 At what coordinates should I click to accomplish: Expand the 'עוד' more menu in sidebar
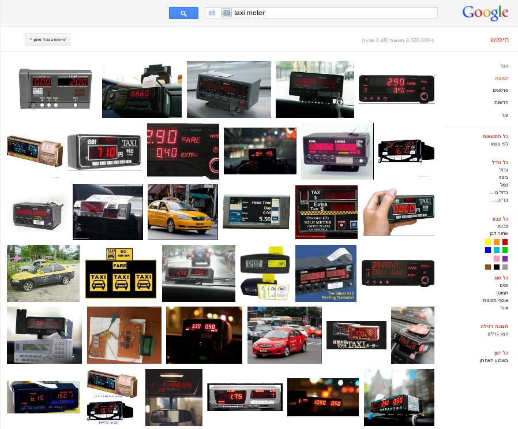tap(504, 114)
